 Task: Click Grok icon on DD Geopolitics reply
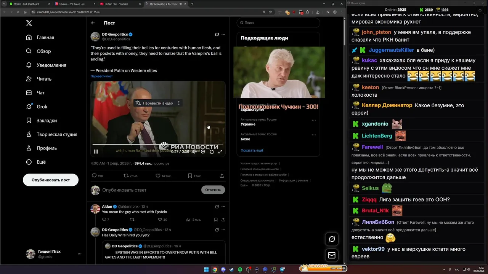(x=217, y=230)
